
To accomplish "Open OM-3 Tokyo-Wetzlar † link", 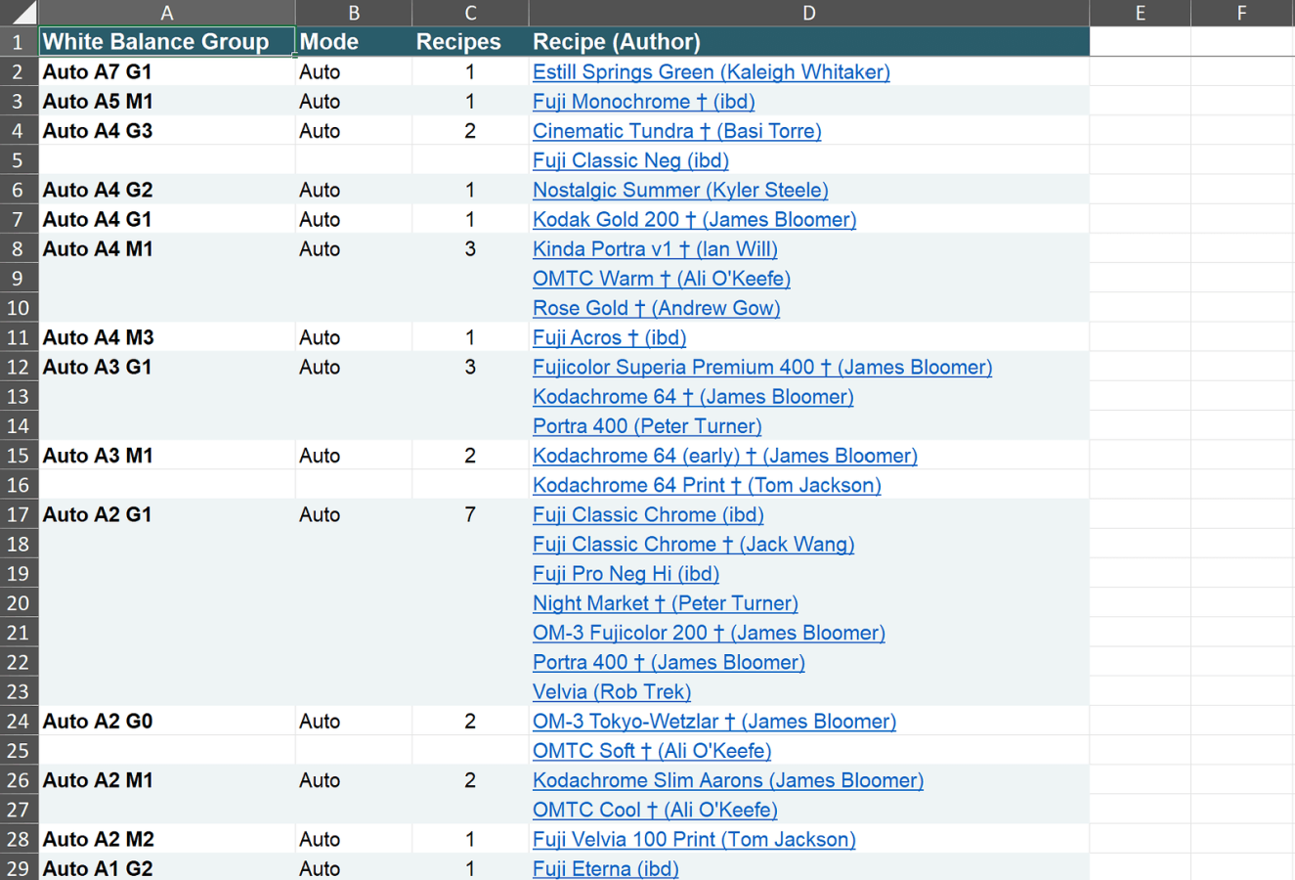I will click(714, 721).
